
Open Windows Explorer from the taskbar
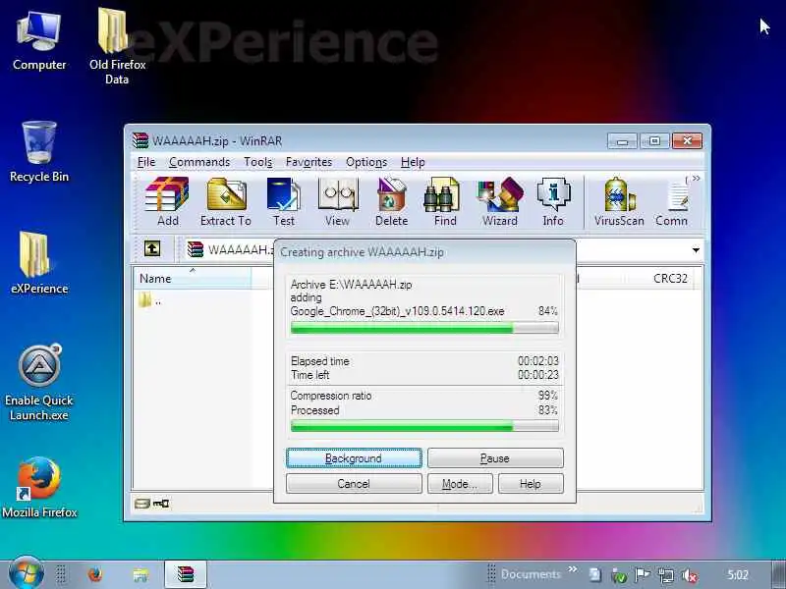[140, 574]
